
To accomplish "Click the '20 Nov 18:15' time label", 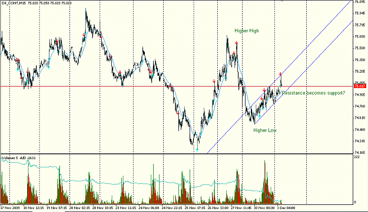I will [x=102, y=208].
